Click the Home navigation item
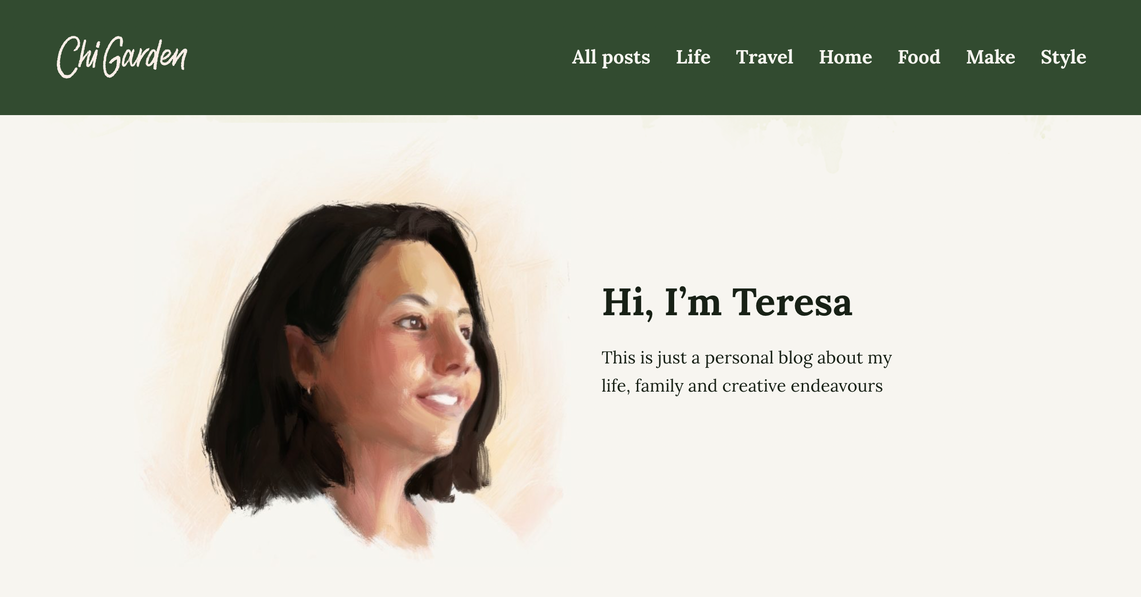Screen dimensions: 1141x597 (845, 57)
